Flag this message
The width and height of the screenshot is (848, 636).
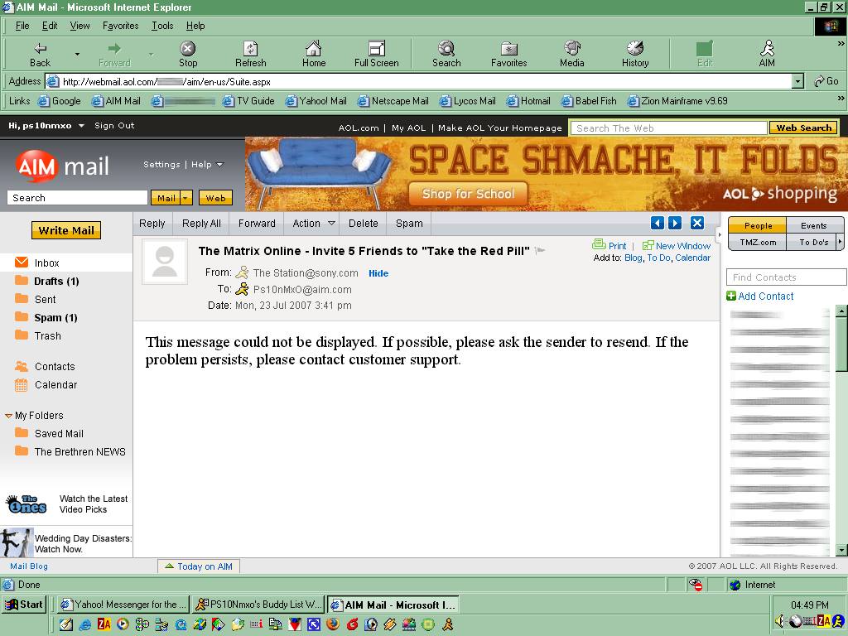[540, 250]
